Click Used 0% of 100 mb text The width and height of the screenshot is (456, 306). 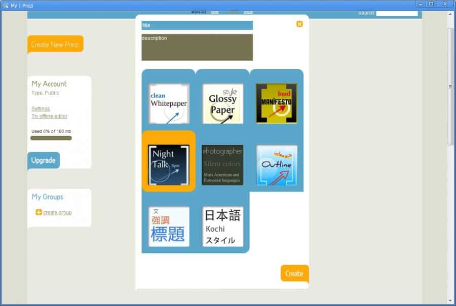pyautogui.click(x=51, y=131)
